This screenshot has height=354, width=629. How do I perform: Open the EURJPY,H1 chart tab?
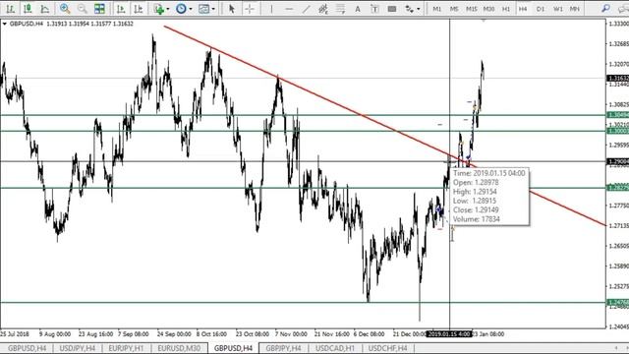point(126,348)
